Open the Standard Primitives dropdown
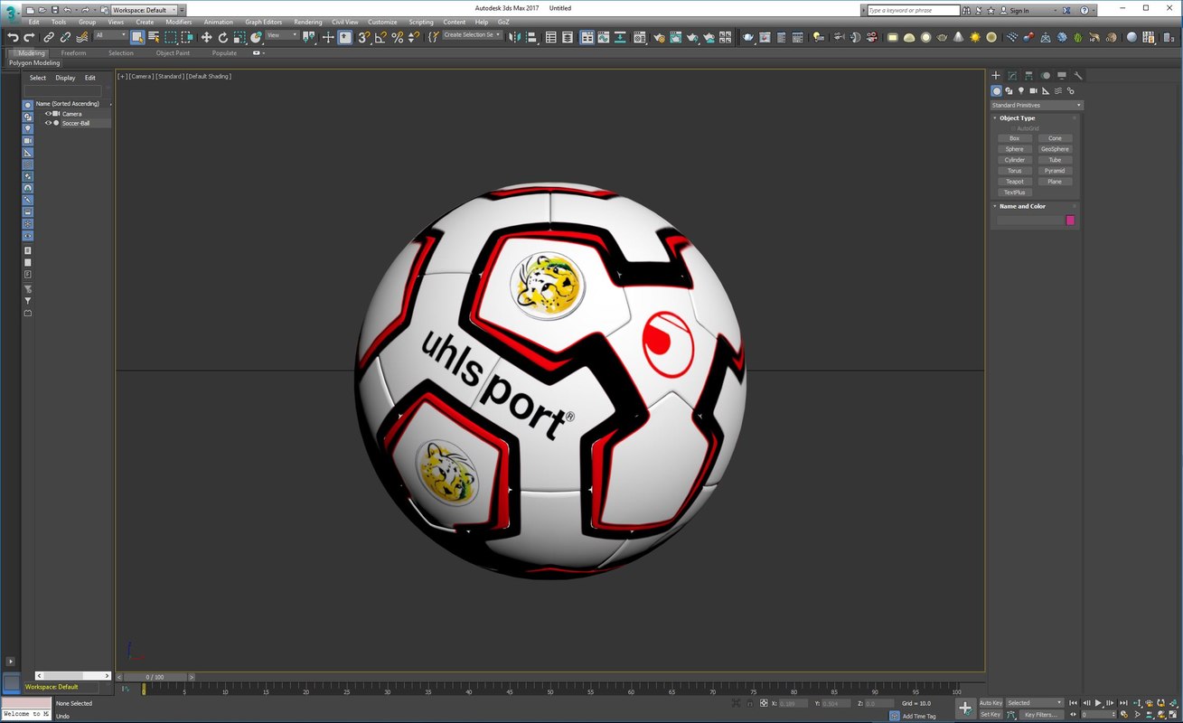Screen dimensions: 1183x723 click(x=1037, y=105)
